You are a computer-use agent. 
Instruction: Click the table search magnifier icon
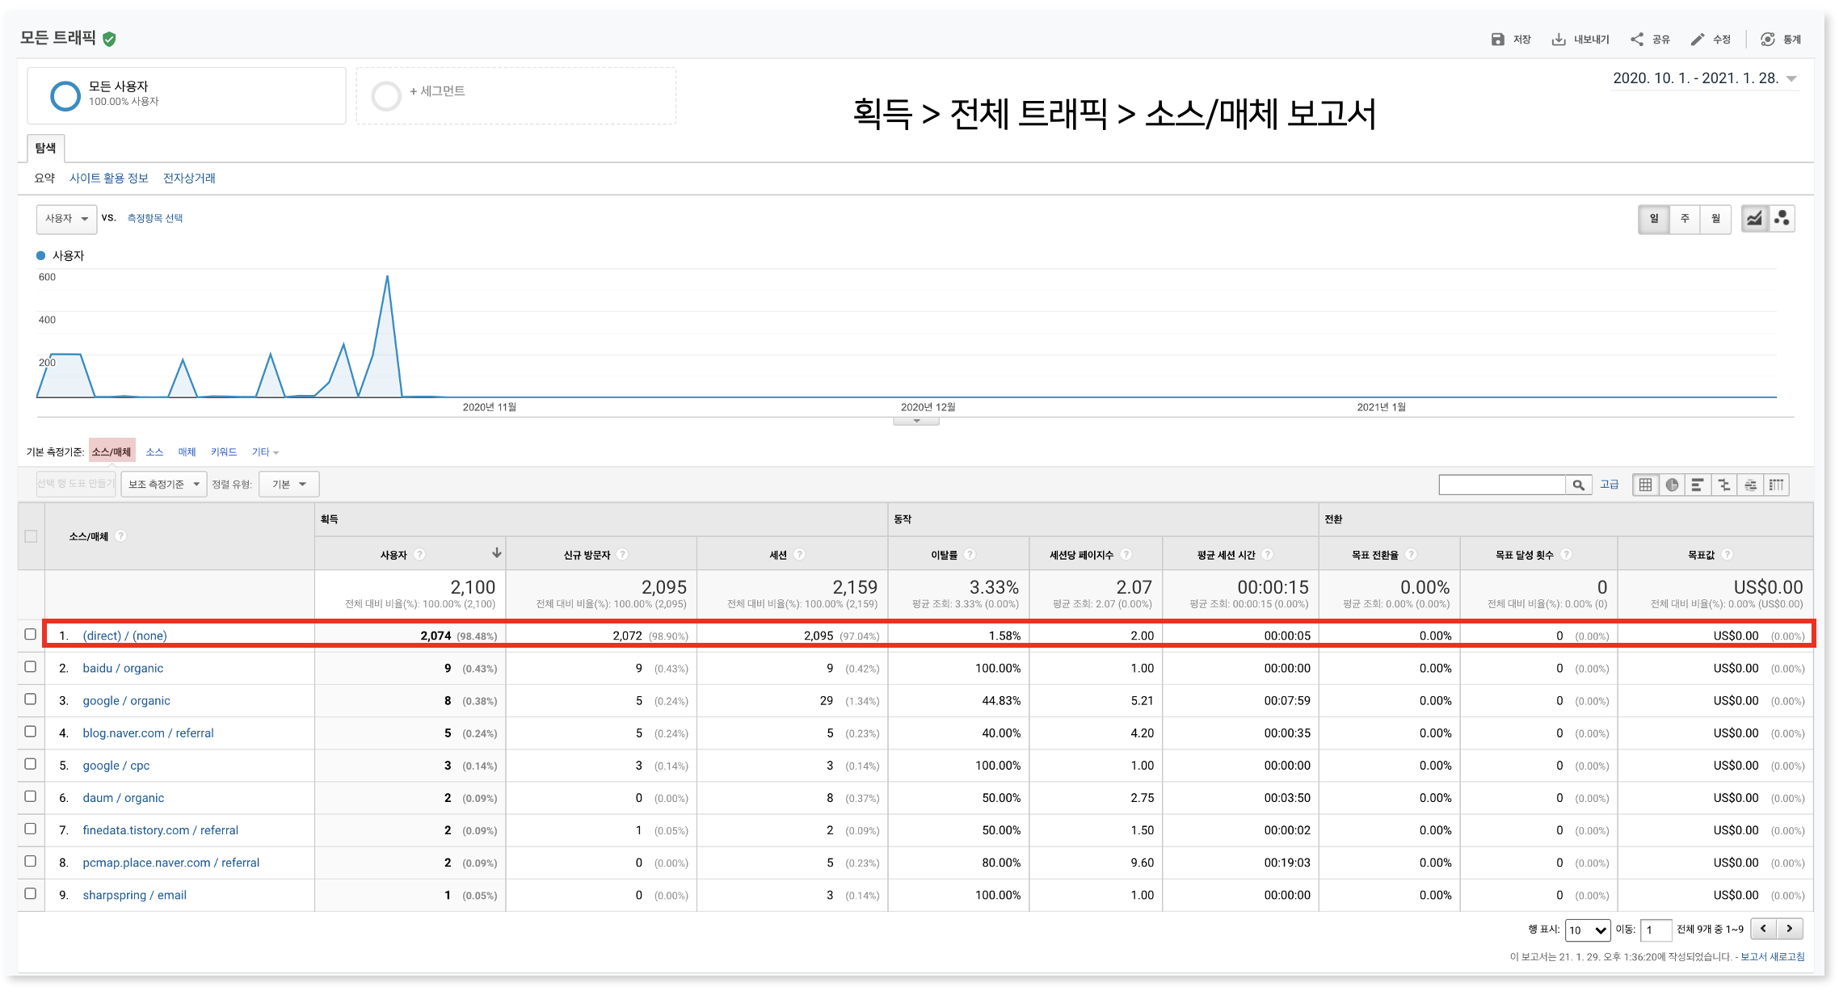(1578, 485)
